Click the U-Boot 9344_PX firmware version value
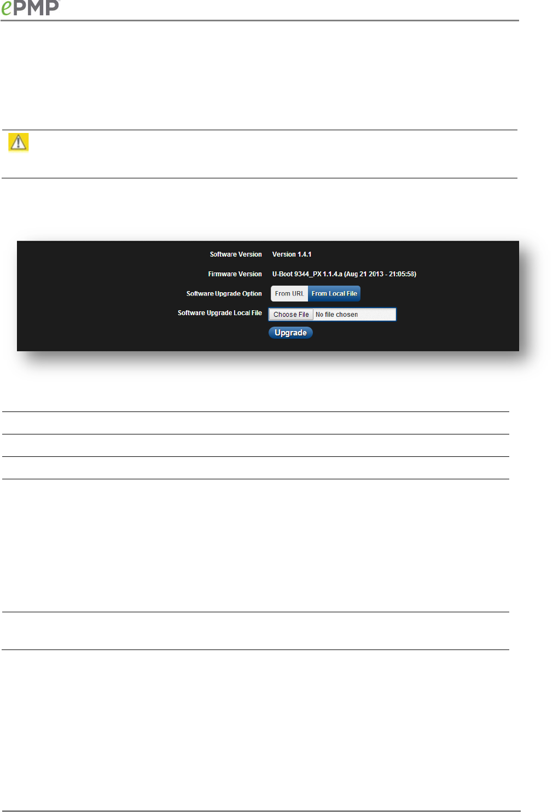553x812 pixels. 344,274
